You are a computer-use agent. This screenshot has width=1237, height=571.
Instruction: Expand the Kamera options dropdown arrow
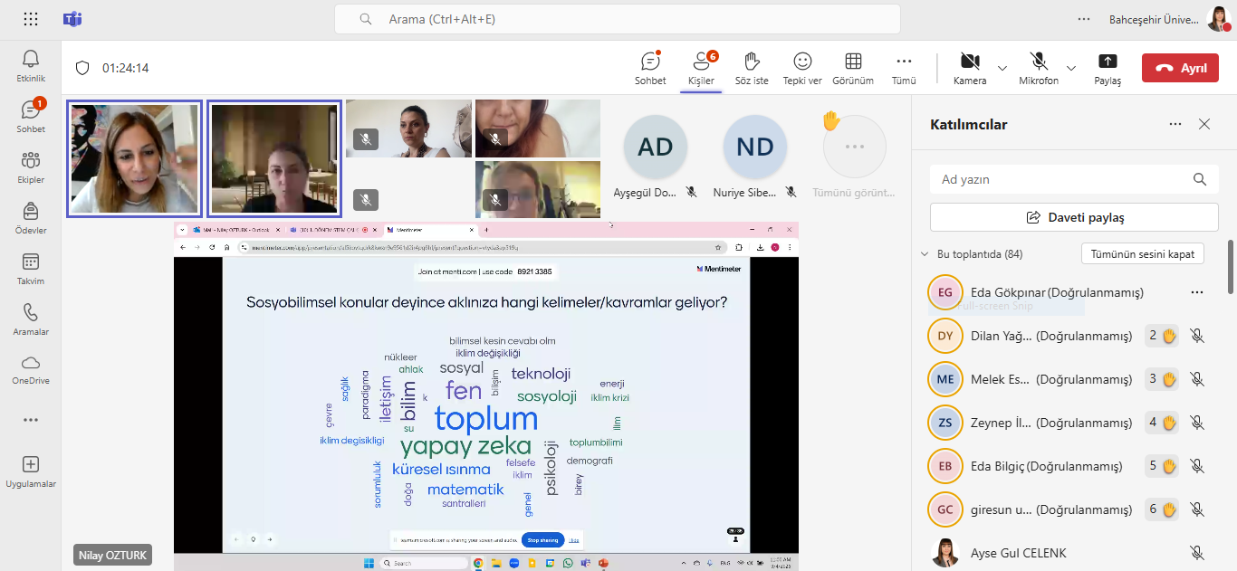tap(1002, 68)
